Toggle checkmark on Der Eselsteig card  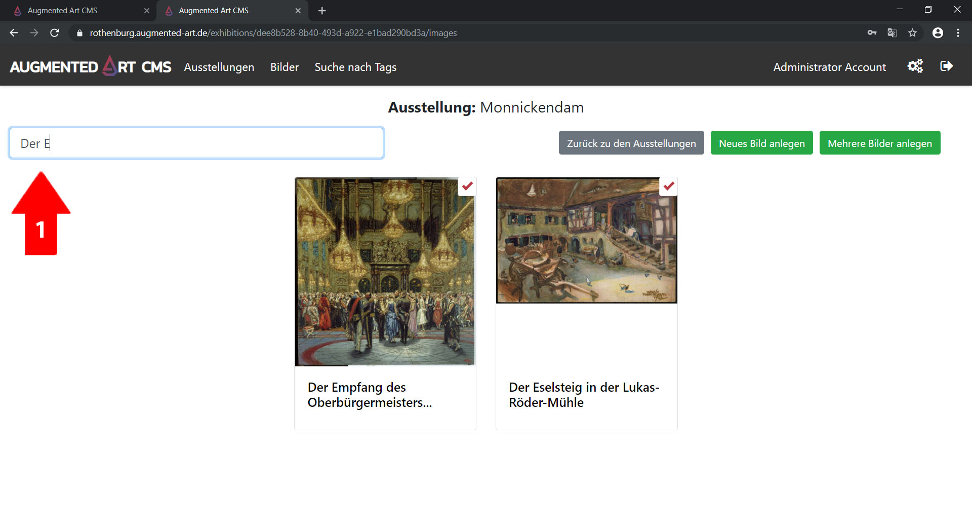(668, 186)
